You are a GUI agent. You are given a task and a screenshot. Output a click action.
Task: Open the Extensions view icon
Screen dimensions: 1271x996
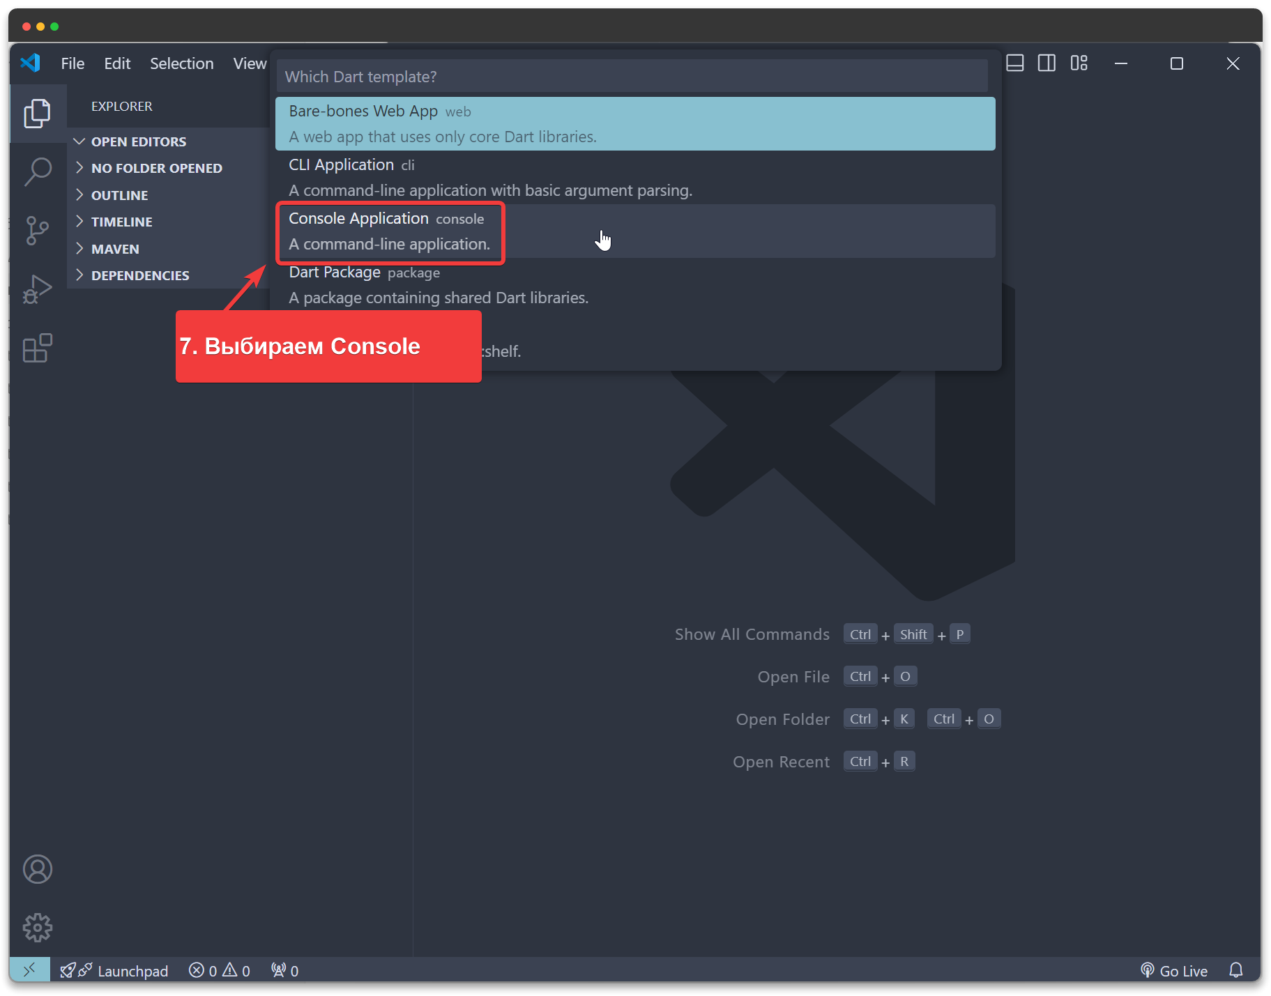(x=38, y=348)
